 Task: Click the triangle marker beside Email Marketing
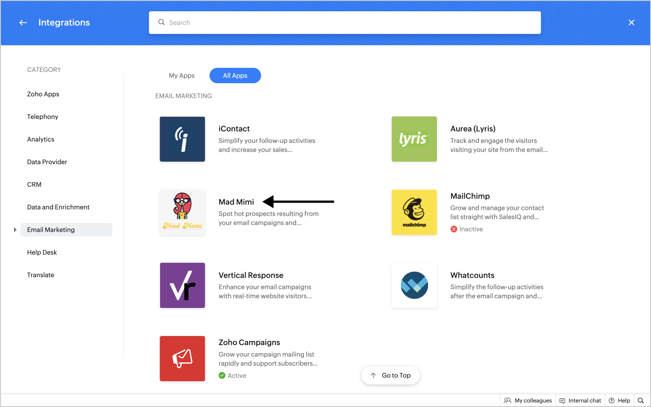tap(15, 230)
